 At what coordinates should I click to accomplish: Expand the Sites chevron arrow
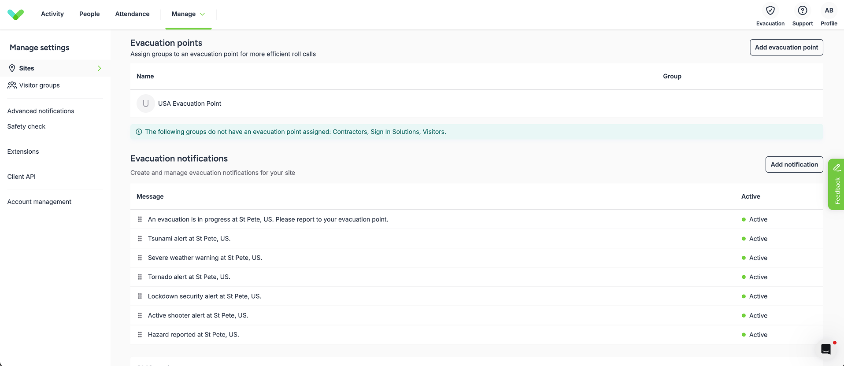coord(100,68)
